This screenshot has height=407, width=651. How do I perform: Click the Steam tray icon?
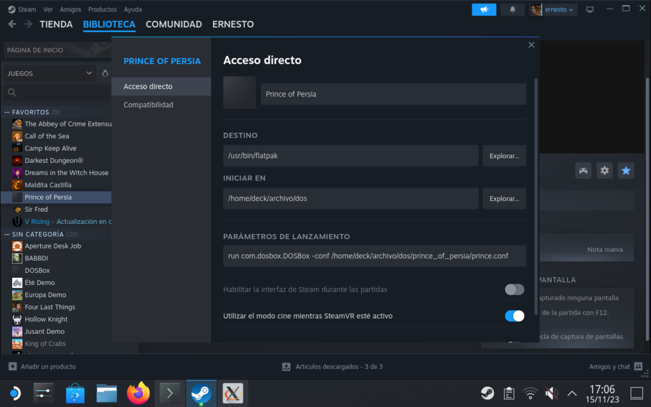point(487,393)
